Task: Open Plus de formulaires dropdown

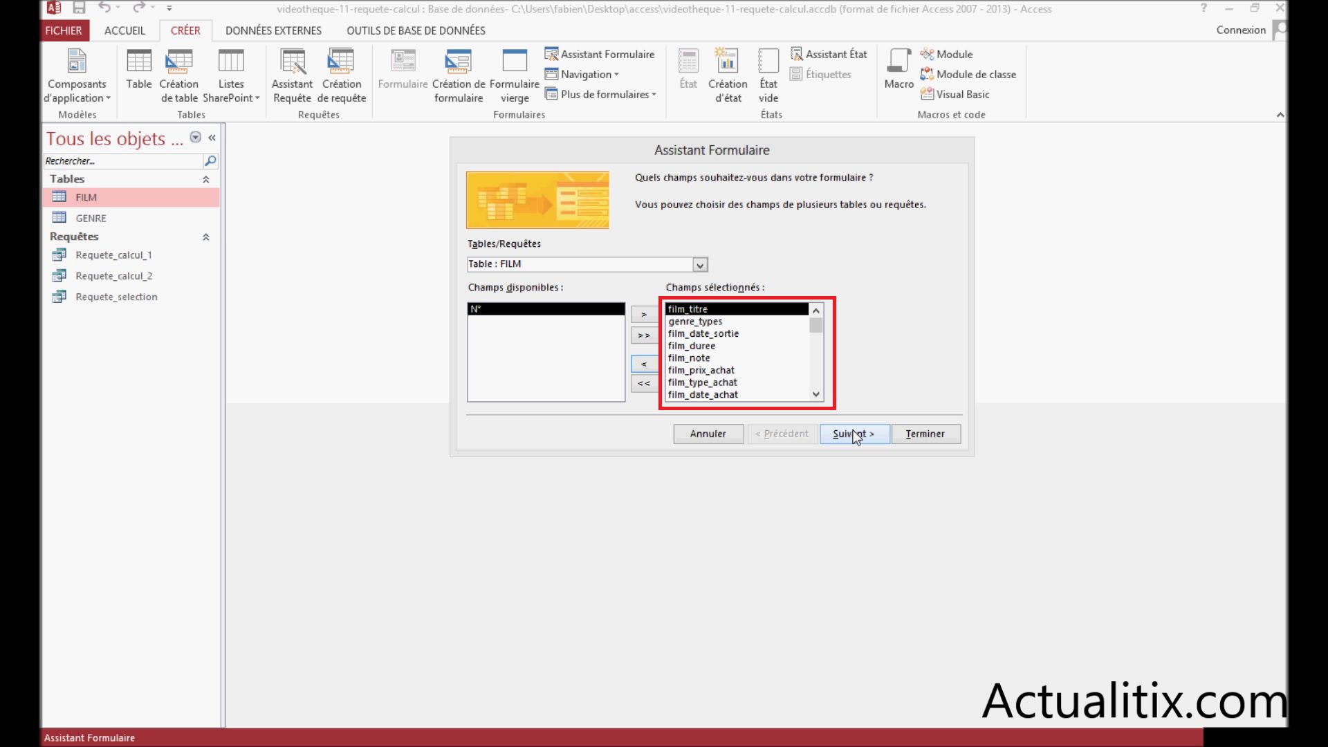Action: (600, 94)
